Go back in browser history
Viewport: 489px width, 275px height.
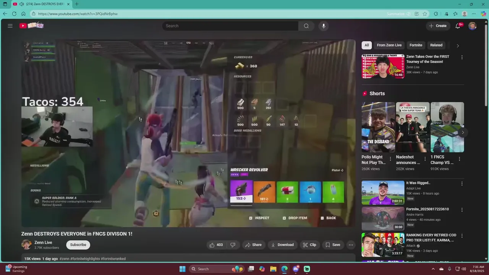tap(5, 14)
